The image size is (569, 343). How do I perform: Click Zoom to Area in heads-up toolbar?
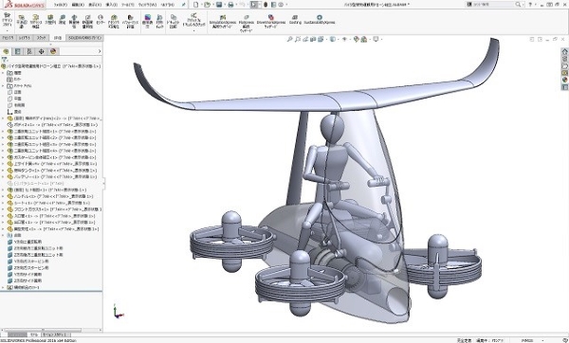click(298, 39)
